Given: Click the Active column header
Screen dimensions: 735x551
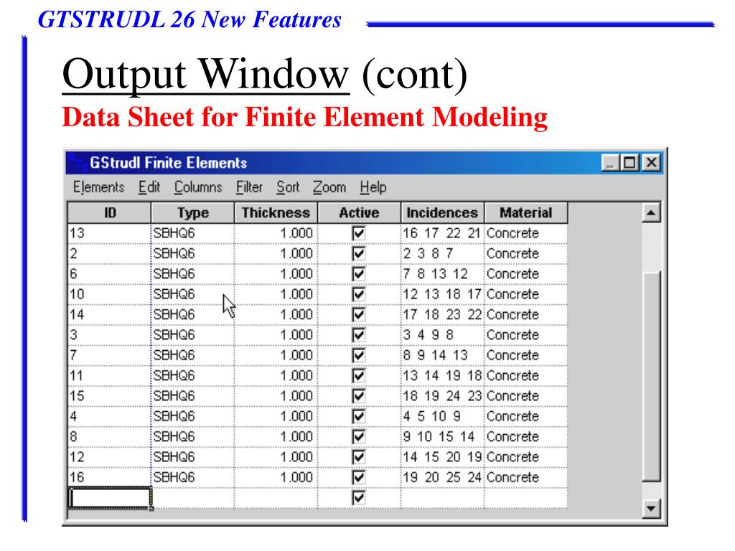Looking at the screenshot, I should coord(359,212).
